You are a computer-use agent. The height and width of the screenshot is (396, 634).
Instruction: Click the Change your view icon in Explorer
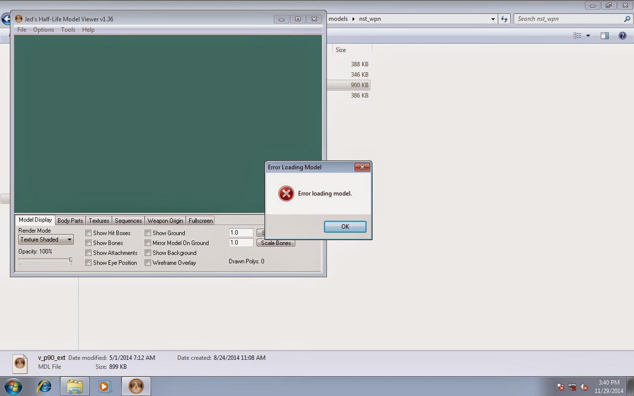pyautogui.click(x=577, y=36)
